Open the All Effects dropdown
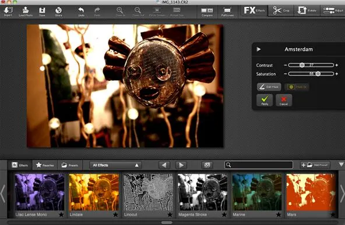345x225 pixels. [x=115, y=165]
